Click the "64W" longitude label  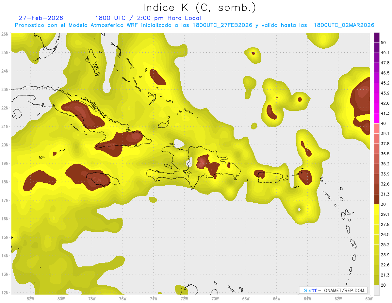(x=307, y=298)
